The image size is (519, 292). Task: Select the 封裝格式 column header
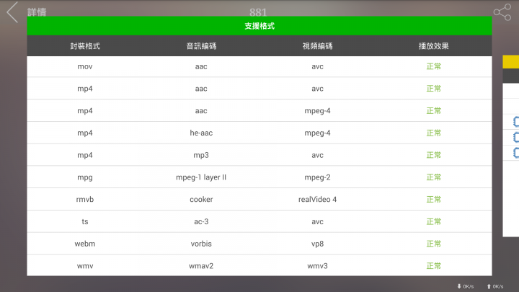85,46
